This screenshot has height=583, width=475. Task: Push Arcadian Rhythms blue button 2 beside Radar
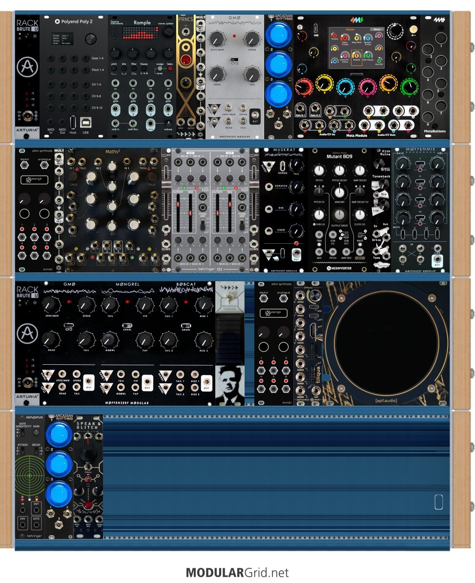point(59,464)
